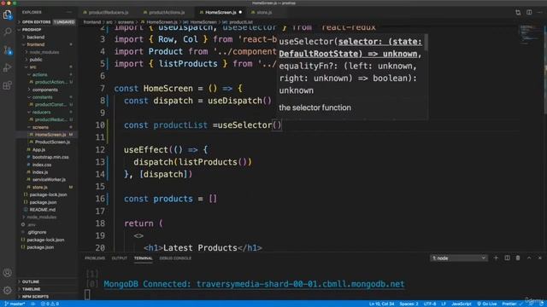The width and height of the screenshot is (547, 307).
Task: Change encoding via UTF-8 status item
Action: pyautogui.click(x=430, y=304)
